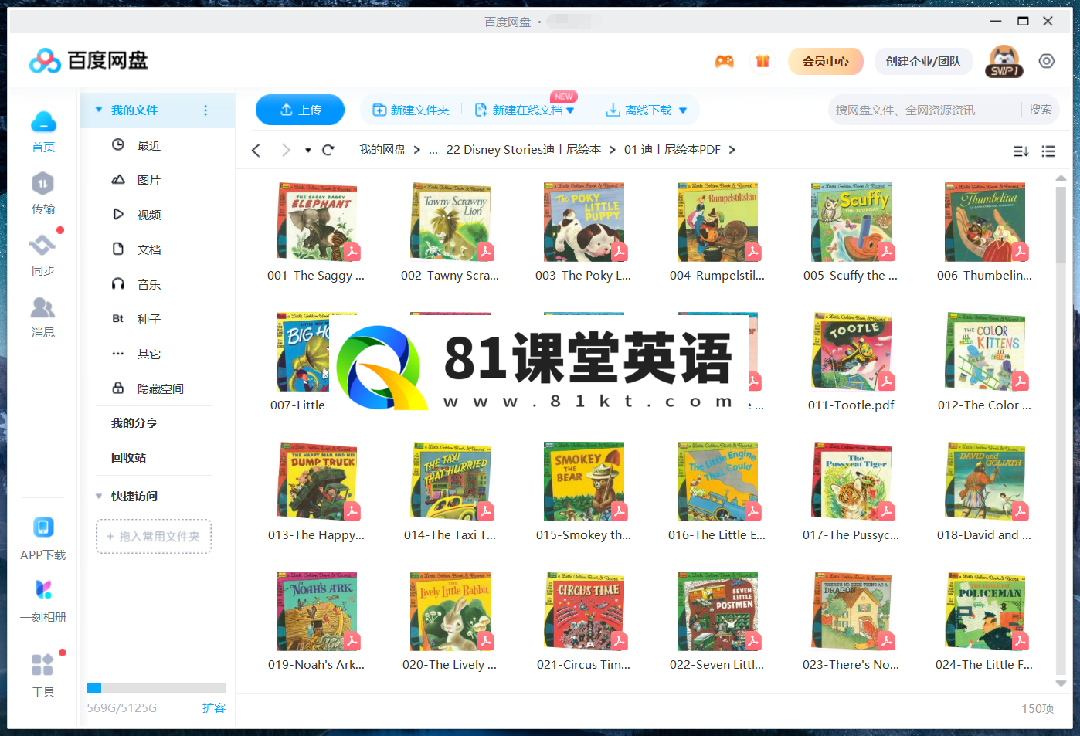Select 015-Smokey the Bear PDF
This screenshot has width=1080, height=736.
point(584,482)
